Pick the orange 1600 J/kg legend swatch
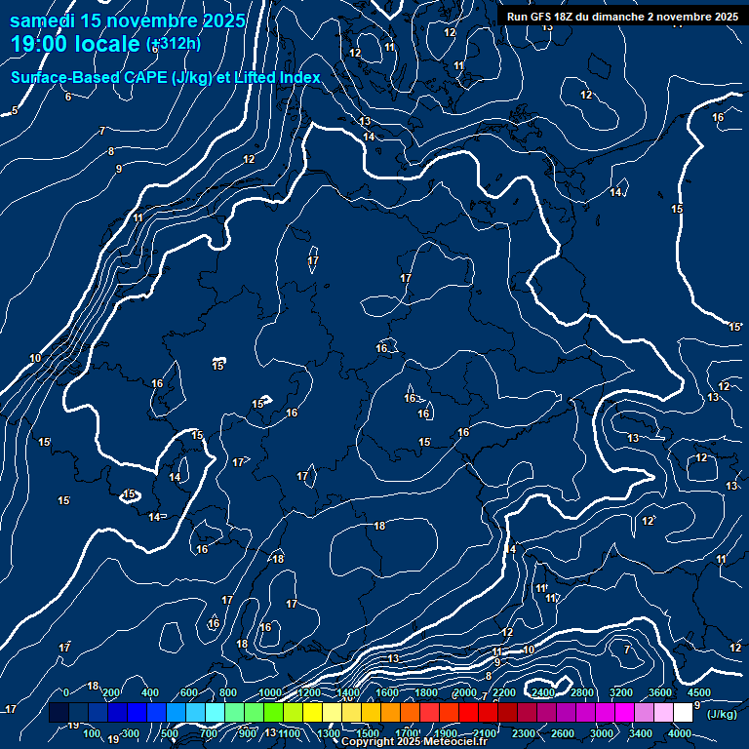The height and width of the screenshot is (749, 749). point(391,712)
